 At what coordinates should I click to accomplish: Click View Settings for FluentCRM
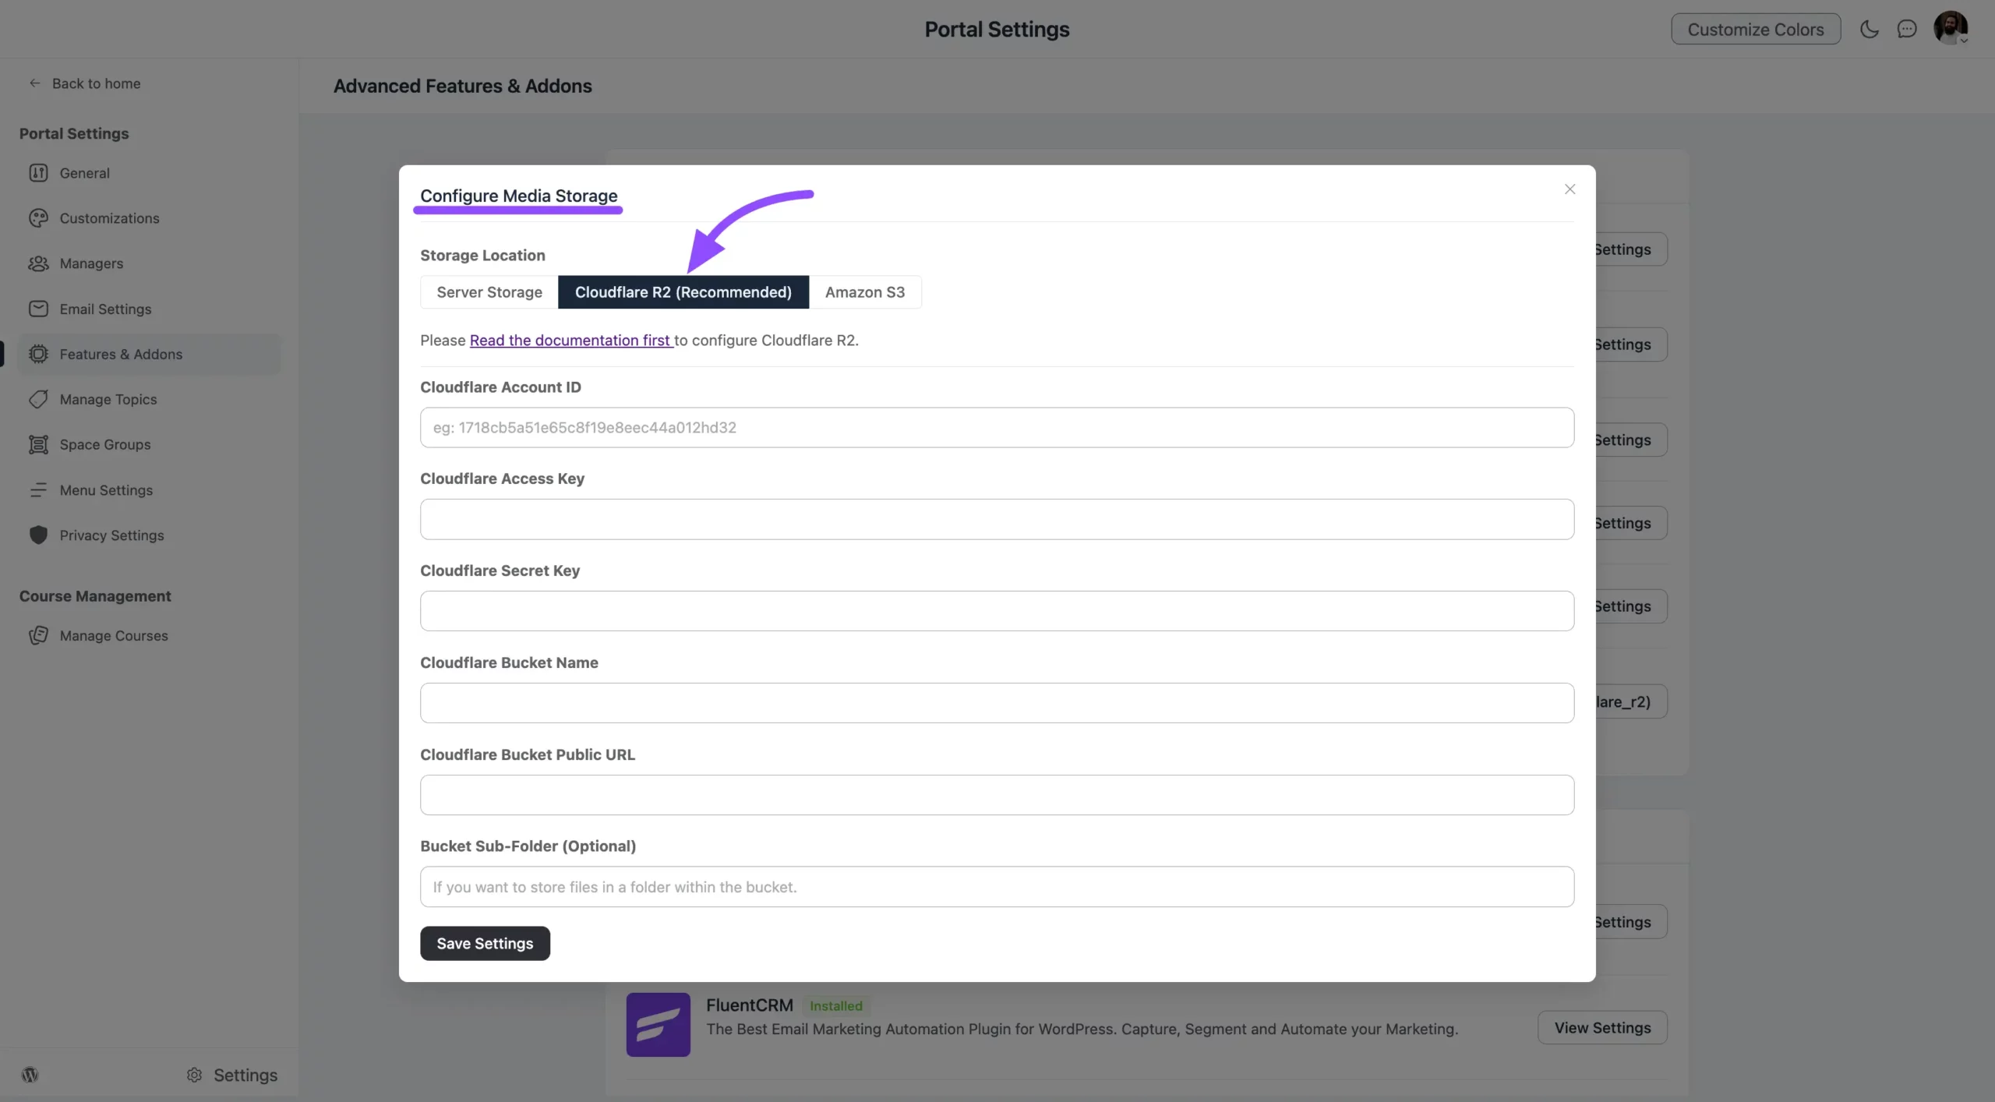coord(1602,1028)
